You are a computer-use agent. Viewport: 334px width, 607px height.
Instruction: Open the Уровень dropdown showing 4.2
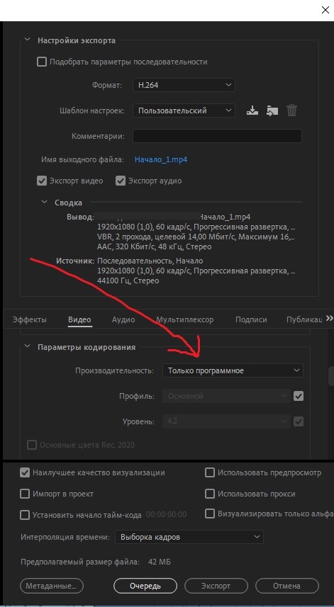(226, 421)
